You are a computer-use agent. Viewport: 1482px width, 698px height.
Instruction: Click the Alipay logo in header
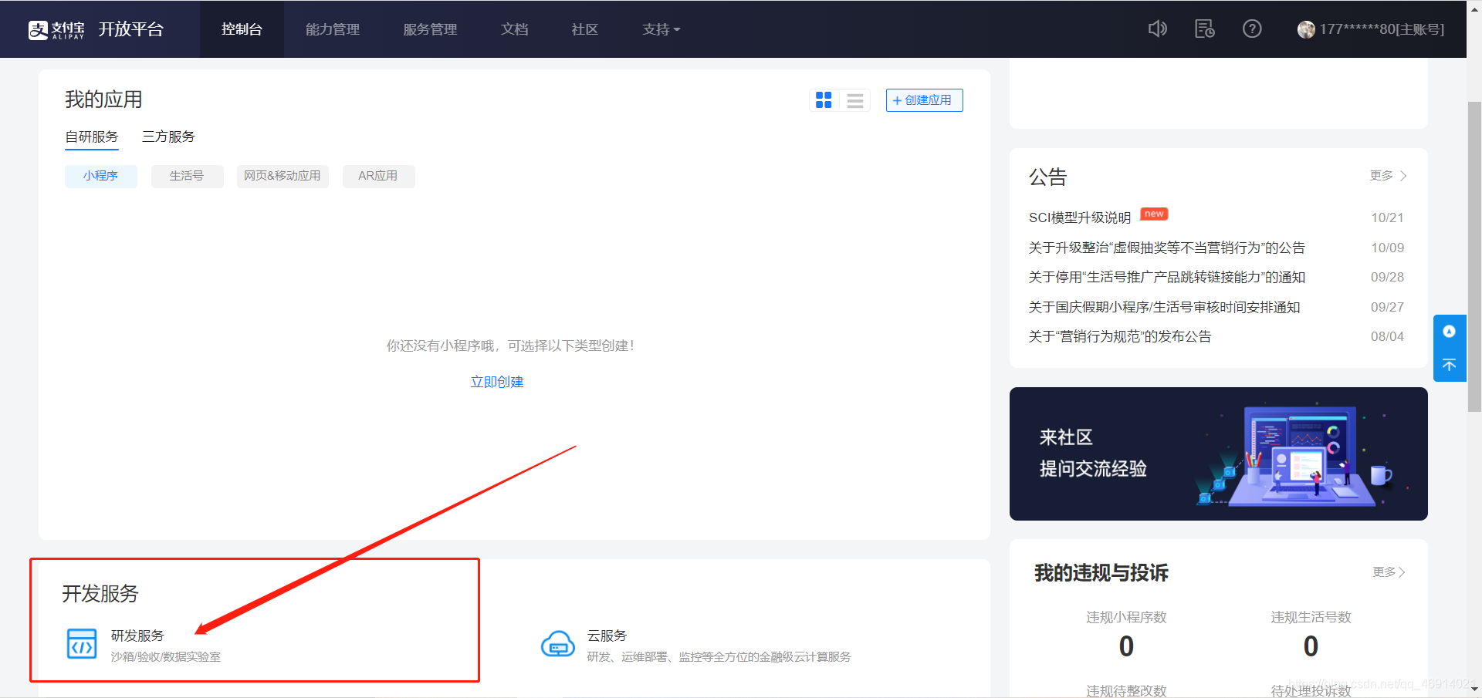pos(56,29)
